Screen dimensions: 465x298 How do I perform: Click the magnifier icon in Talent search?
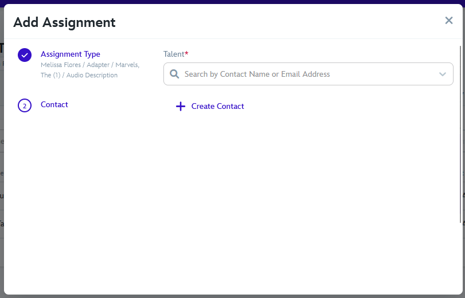(174, 74)
